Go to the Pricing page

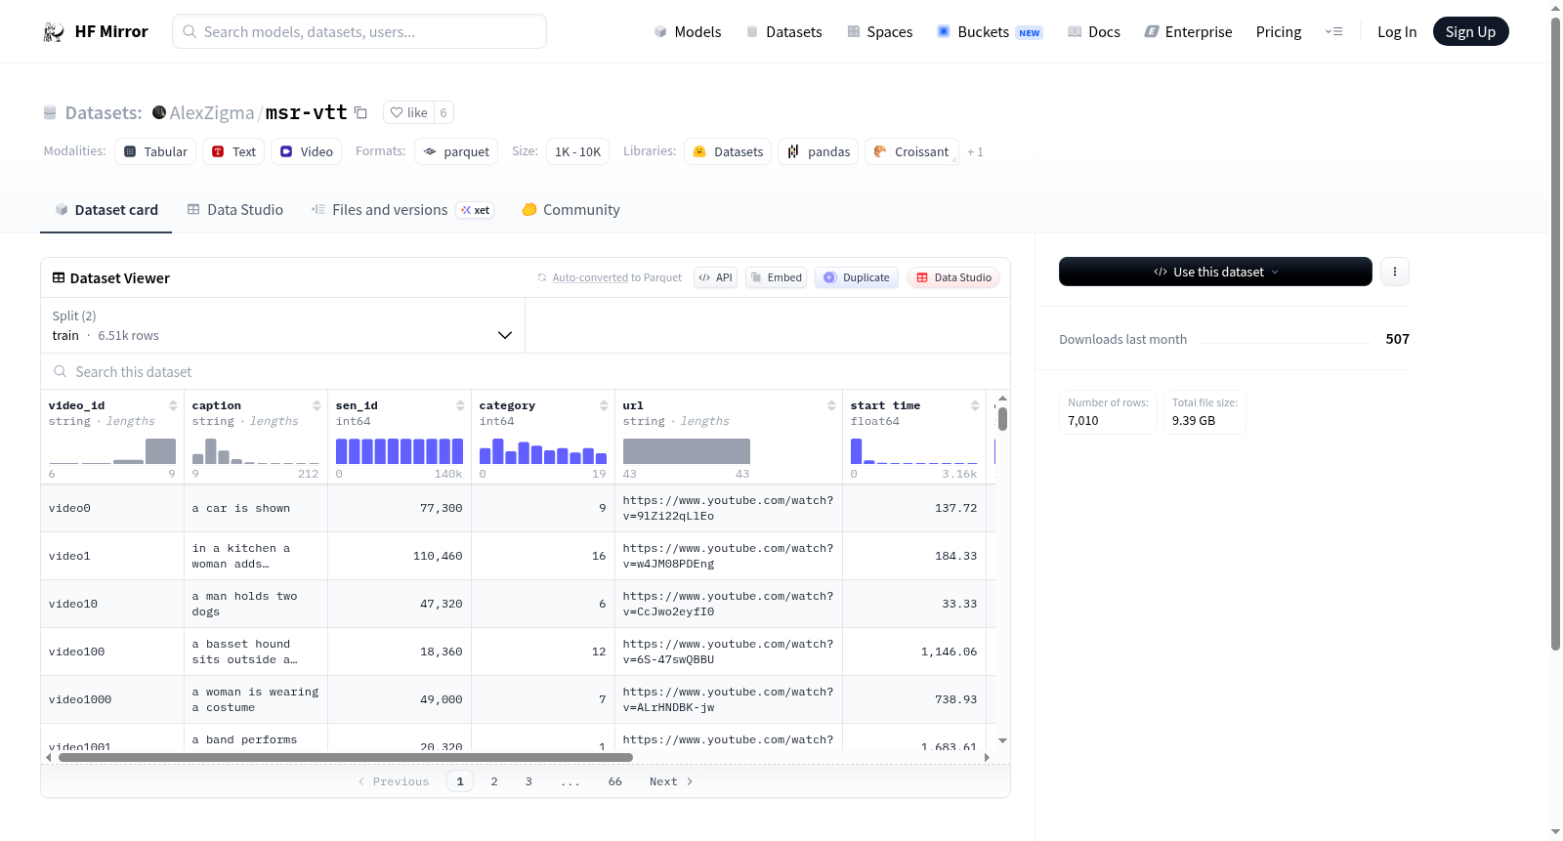click(x=1279, y=32)
